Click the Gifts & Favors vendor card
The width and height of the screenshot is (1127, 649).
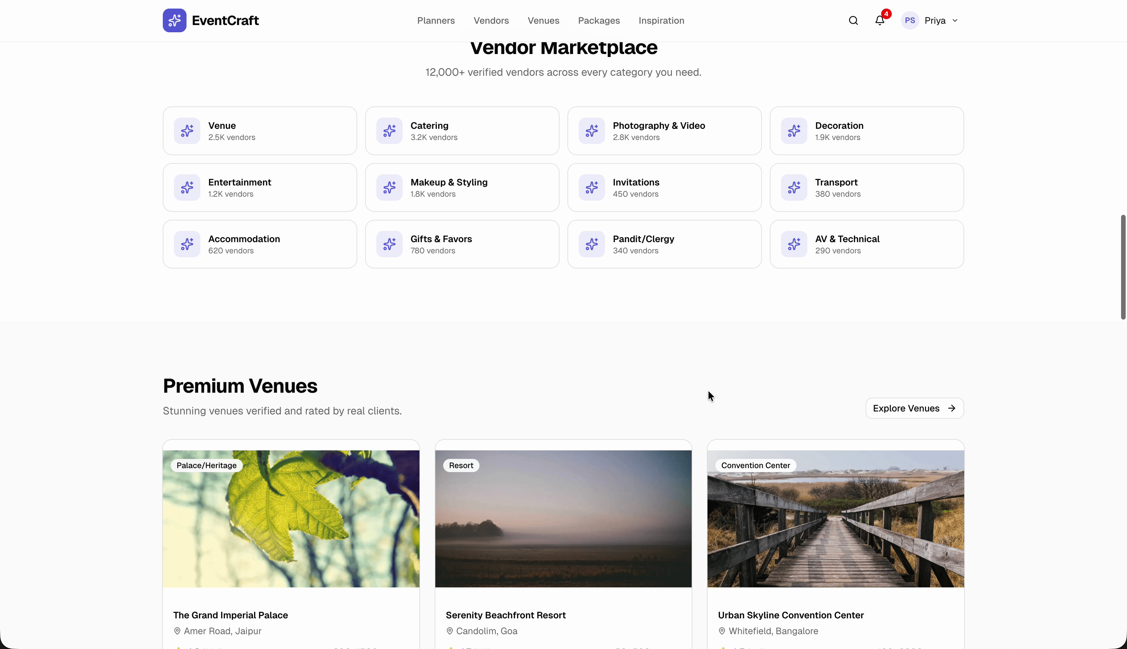(462, 244)
